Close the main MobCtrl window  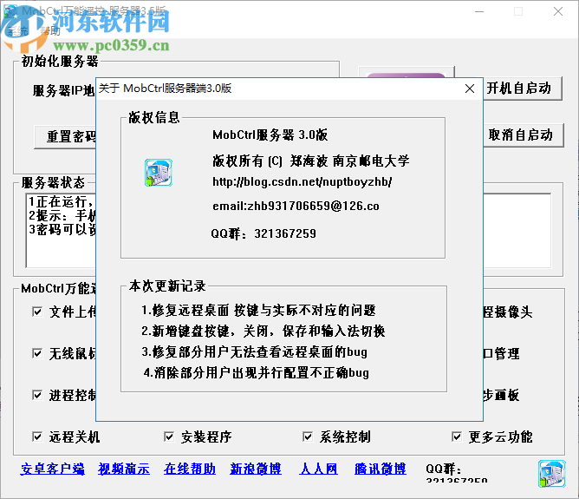click(558, 11)
